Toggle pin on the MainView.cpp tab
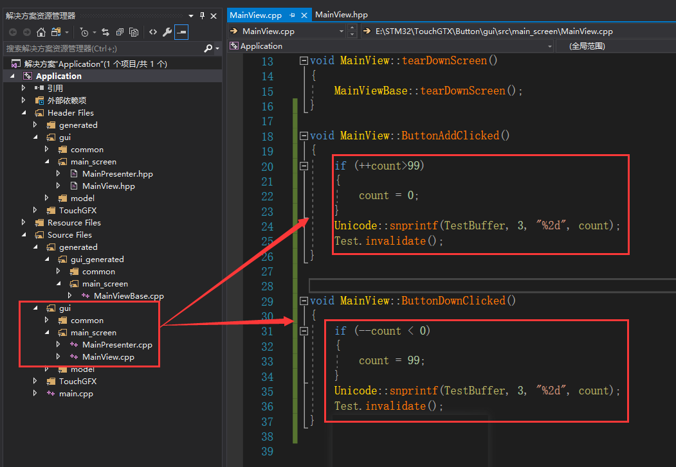676x467 pixels. [x=292, y=15]
